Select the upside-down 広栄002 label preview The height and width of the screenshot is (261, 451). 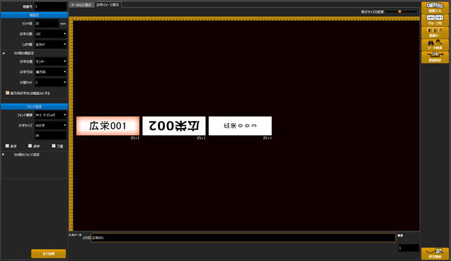[174, 126]
